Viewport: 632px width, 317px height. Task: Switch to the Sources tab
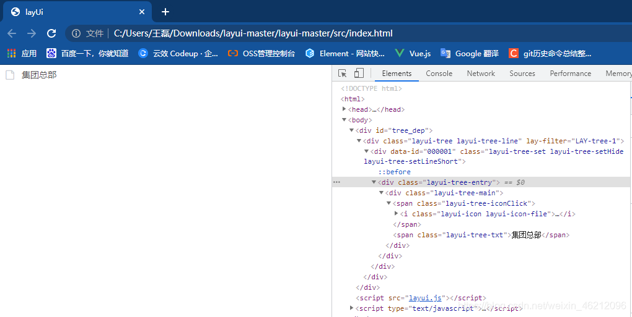(x=522, y=74)
